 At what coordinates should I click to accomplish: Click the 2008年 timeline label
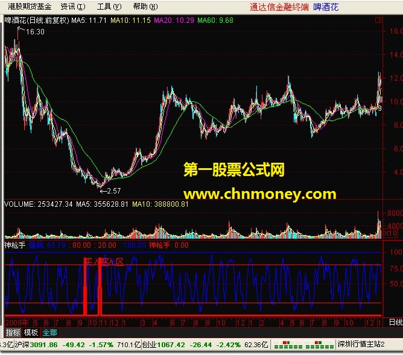tap(17, 322)
